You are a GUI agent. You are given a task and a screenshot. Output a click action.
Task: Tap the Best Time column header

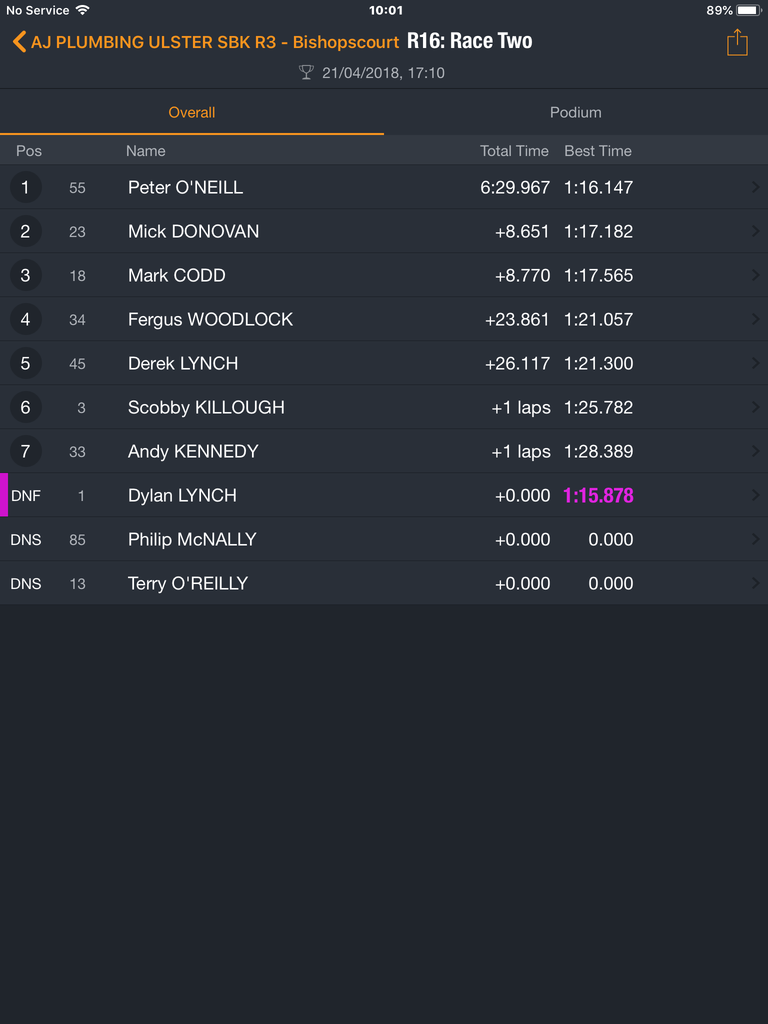point(598,151)
